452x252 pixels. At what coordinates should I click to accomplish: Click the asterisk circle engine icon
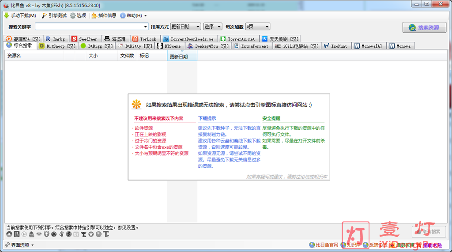54,234
